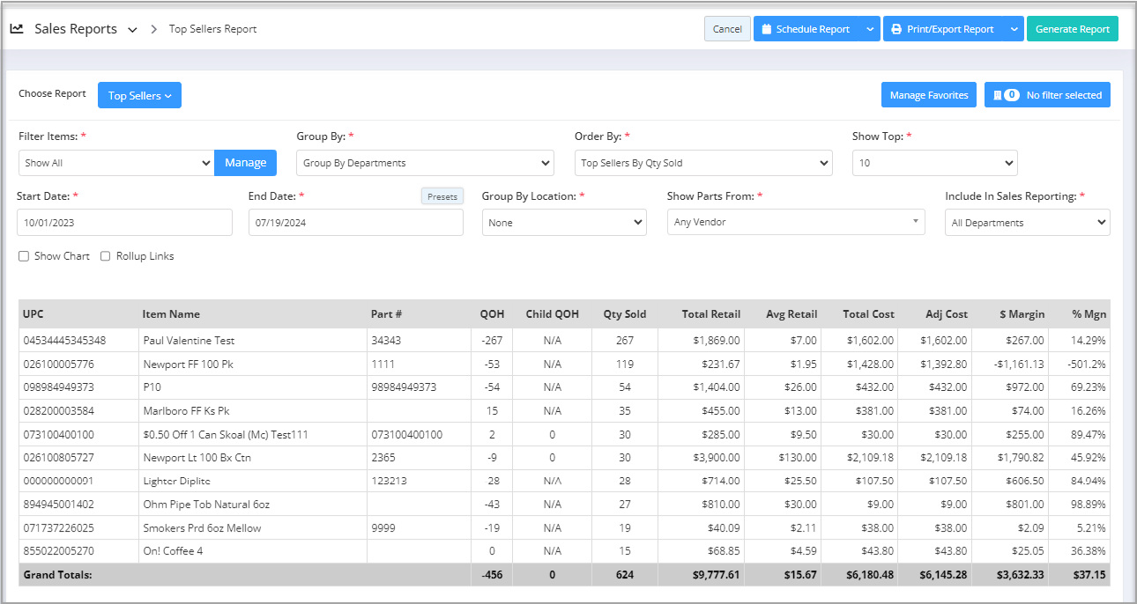Expand the Sales Reports chevron menu

pyautogui.click(x=132, y=30)
